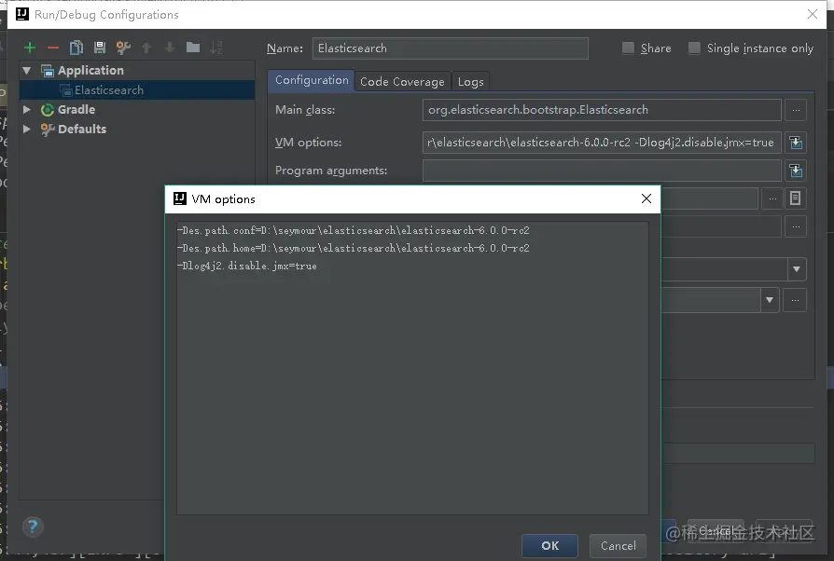This screenshot has height=561, width=834.
Task: Close Run/Debug Configurations dialog
Action: tap(813, 14)
